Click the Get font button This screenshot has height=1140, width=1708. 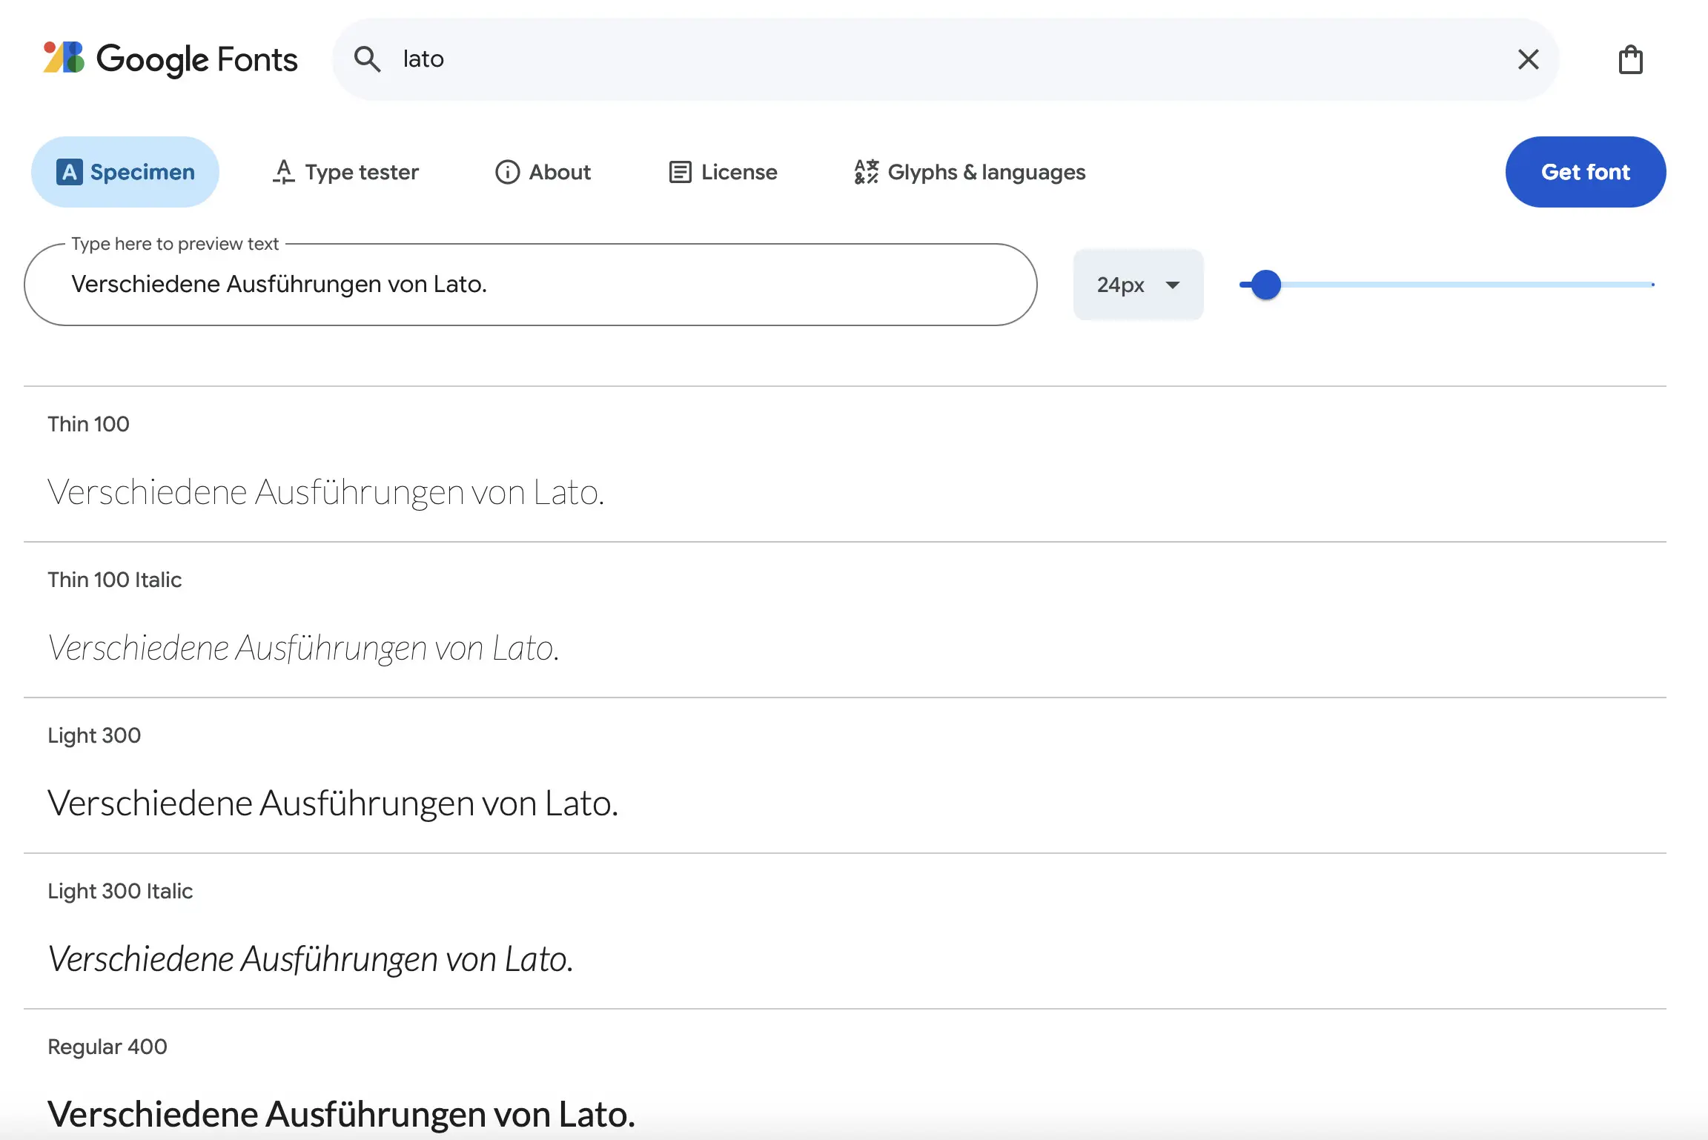click(1586, 171)
